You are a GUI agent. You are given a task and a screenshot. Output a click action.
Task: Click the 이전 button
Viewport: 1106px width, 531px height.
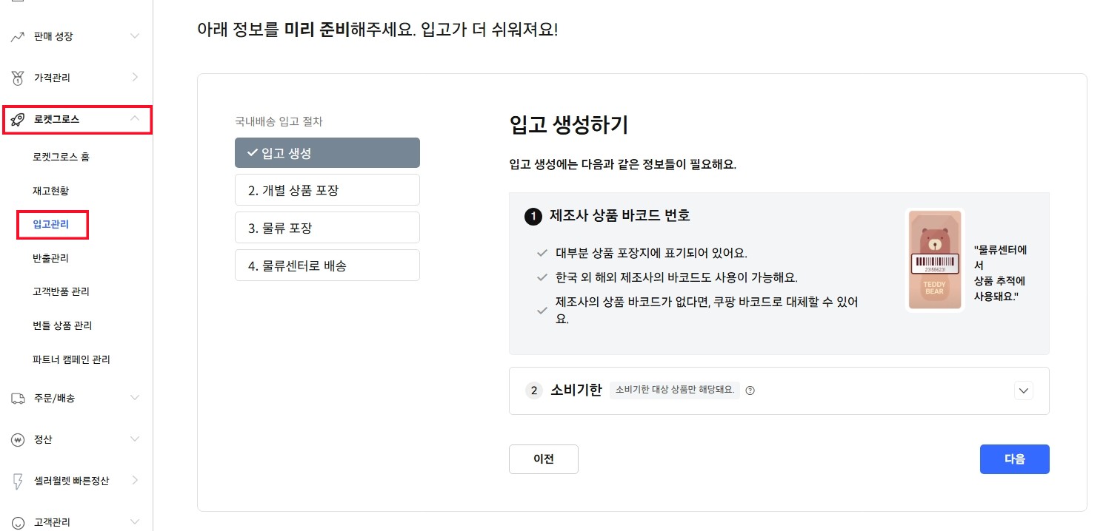coord(543,459)
